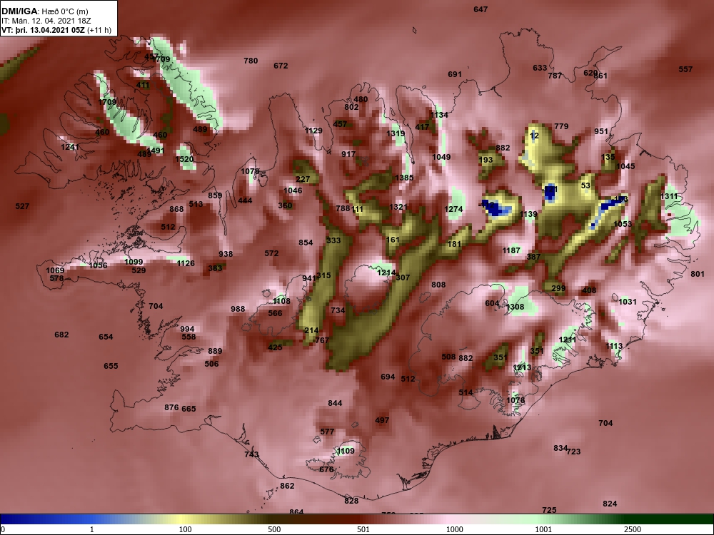Viewport: 714px width, 535px height.
Task: Click the map value '557'
Action: [x=685, y=69]
